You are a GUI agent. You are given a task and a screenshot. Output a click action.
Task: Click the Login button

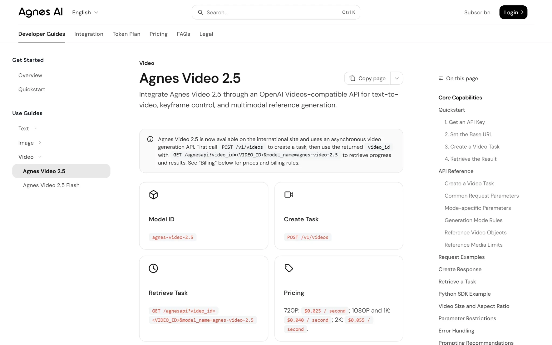tap(513, 12)
